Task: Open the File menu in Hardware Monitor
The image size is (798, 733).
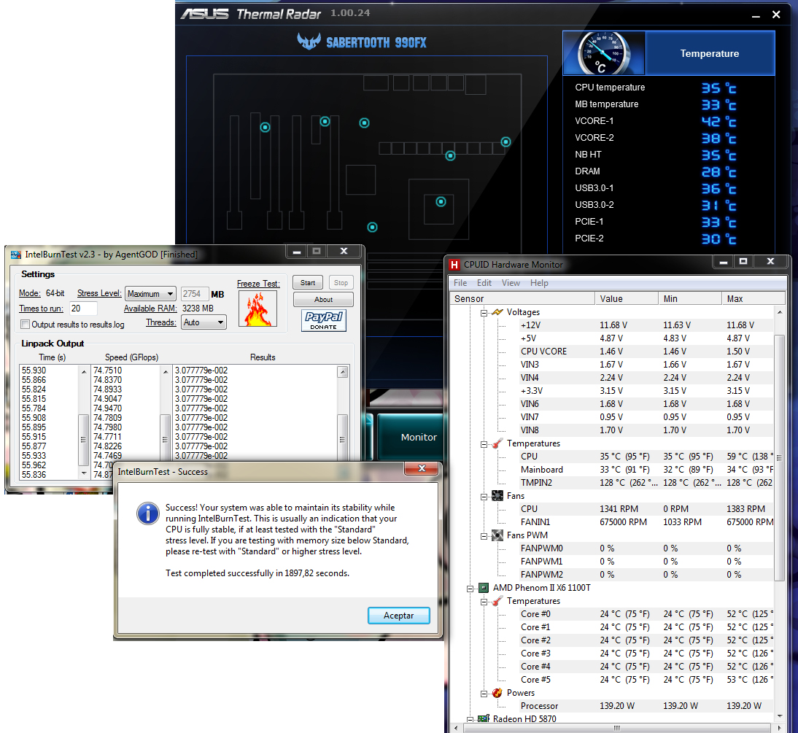Action: tap(460, 283)
